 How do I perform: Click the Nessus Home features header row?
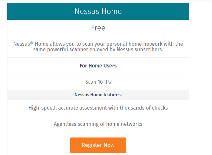[98, 95]
